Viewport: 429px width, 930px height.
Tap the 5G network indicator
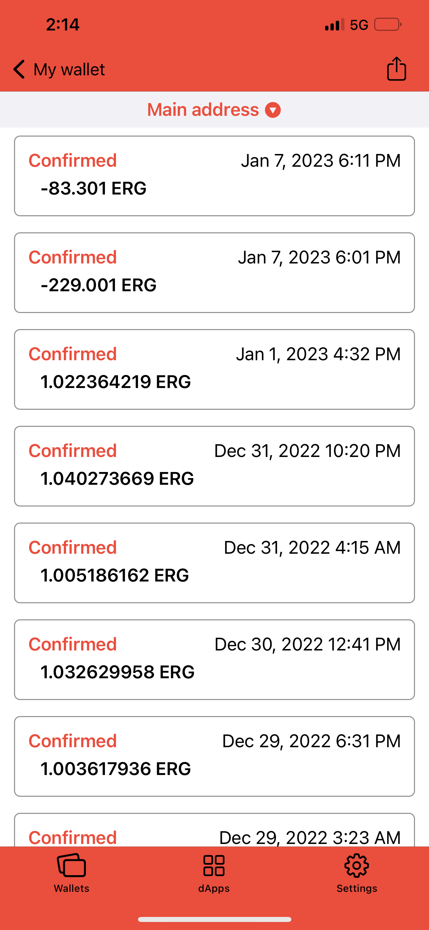click(359, 25)
